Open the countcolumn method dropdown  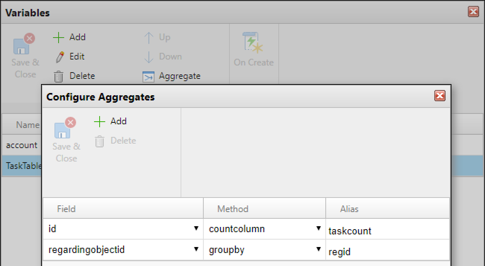click(x=319, y=228)
